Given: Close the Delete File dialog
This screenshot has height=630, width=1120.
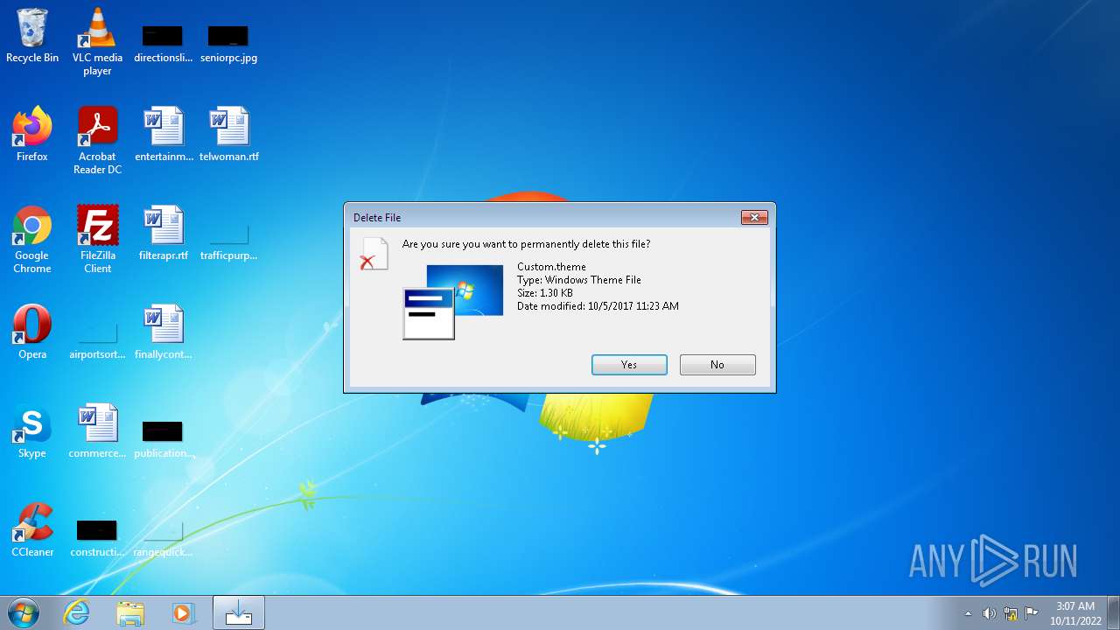Looking at the screenshot, I should tap(754, 217).
